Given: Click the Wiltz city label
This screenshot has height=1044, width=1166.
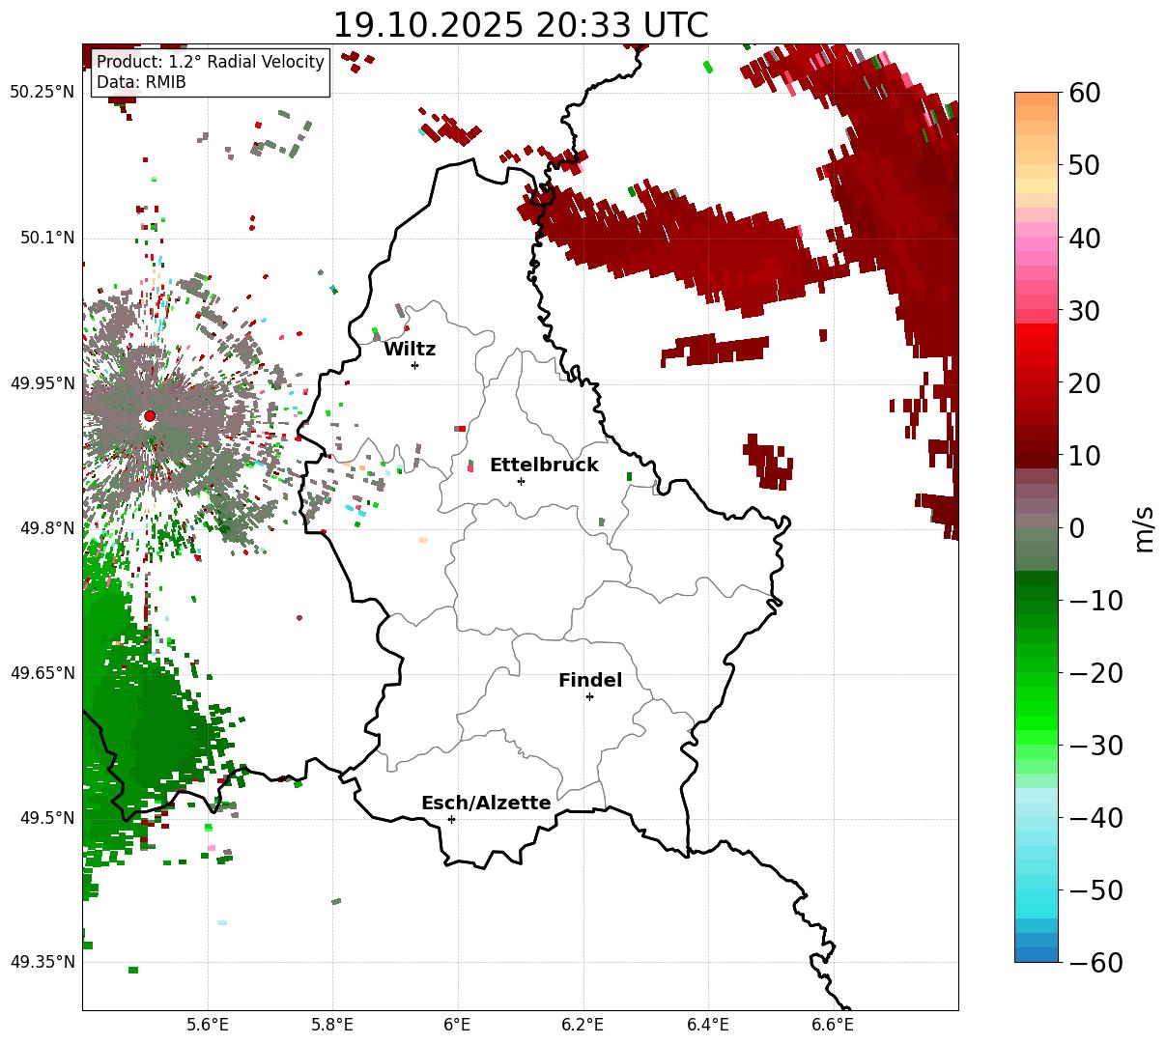Looking at the screenshot, I should pyautogui.click(x=410, y=349).
